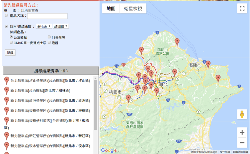Open 新北市 county dropdown
250x154 pixels.
44,26
